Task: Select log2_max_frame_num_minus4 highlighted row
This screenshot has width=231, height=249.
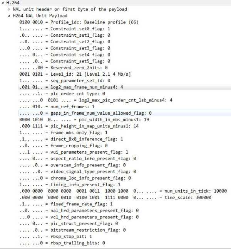Action: [125, 87]
